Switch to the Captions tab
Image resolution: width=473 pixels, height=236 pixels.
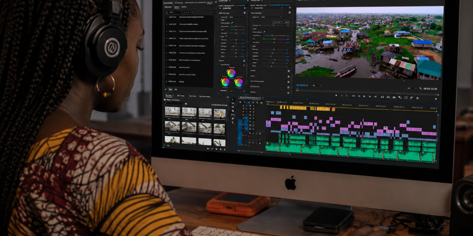[x=176, y=7]
